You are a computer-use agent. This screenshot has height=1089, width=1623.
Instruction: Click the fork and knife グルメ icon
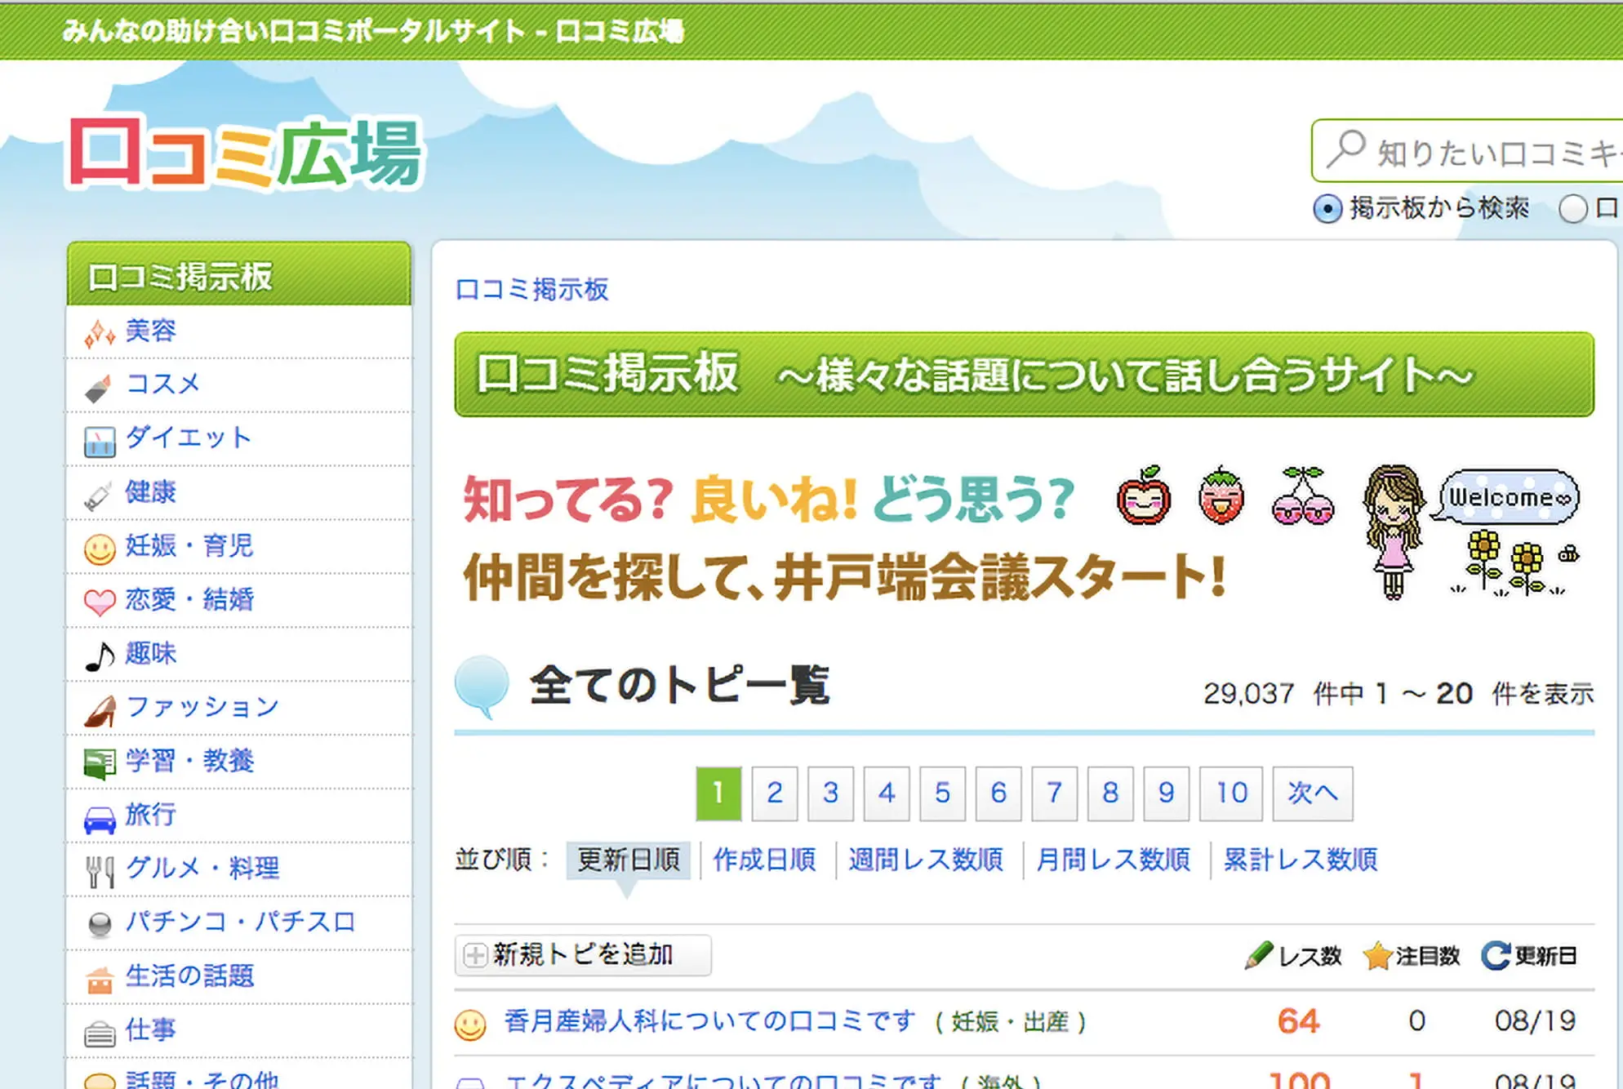(x=100, y=871)
